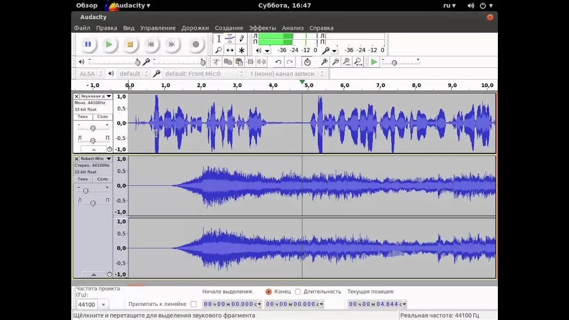This screenshot has height=320, width=569.
Task: Start recording with the Record button
Action: pyautogui.click(x=196, y=44)
